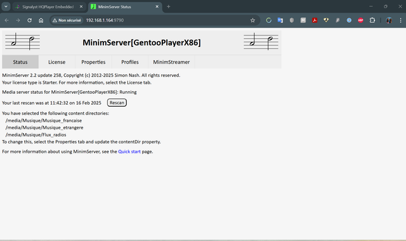The height and width of the screenshot is (241, 406).
Task: Click the gray shield extension icon
Action: click(292, 20)
